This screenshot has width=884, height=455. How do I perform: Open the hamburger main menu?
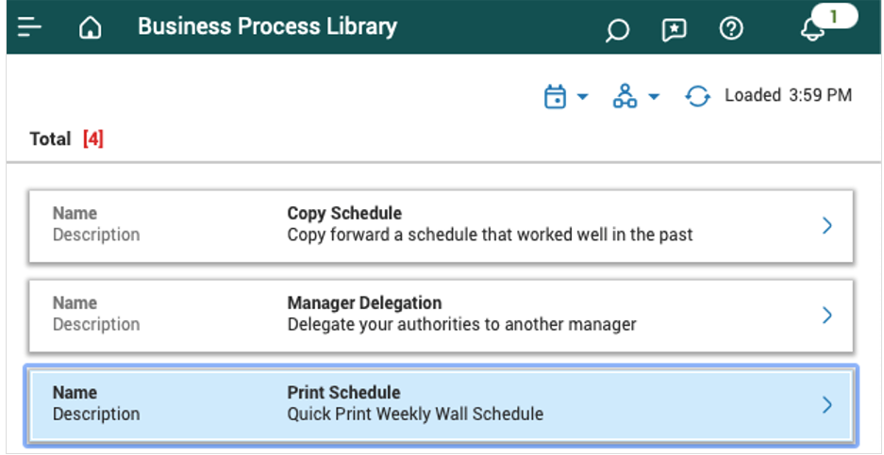pyautogui.click(x=30, y=27)
